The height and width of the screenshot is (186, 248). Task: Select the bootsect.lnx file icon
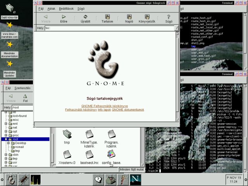tap(90, 154)
